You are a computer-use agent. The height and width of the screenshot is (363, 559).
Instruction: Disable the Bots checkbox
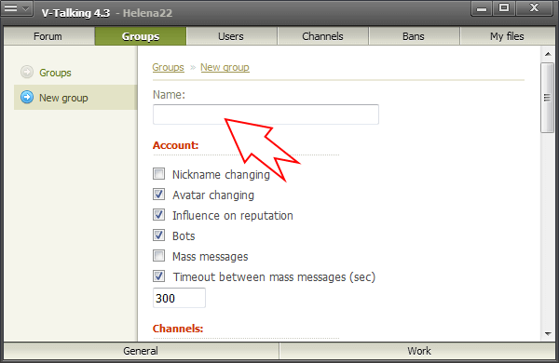coord(159,235)
